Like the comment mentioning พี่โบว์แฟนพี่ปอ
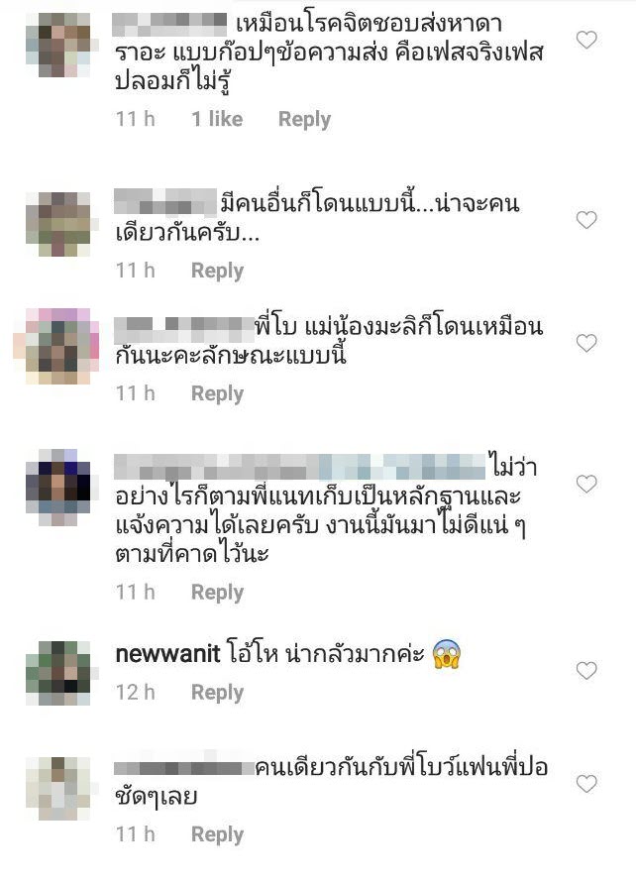The width and height of the screenshot is (636, 882). point(586,784)
